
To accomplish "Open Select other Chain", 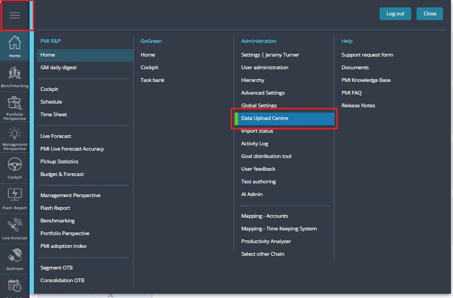I will click(263, 254).
